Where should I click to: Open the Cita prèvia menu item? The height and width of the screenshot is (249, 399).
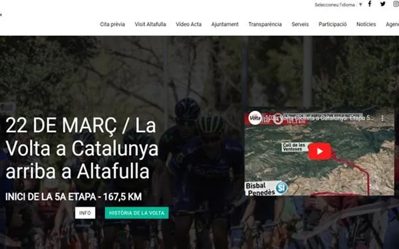[x=112, y=24]
